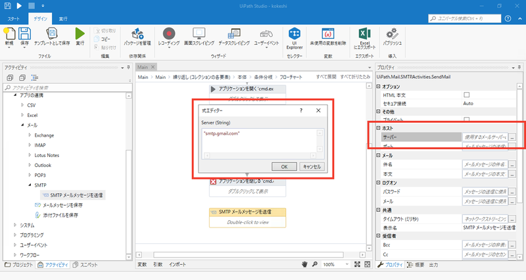Screen dimensions: 526x280
Task: Collapse the オプション property group
Action: (379, 87)
